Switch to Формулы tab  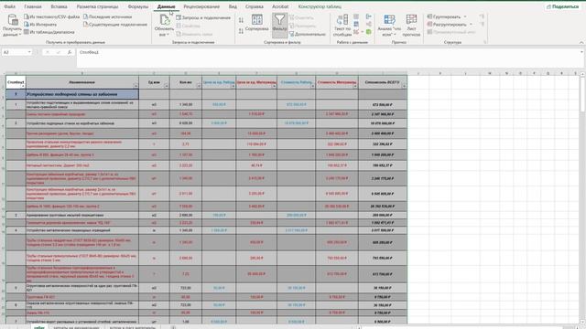pyautogui.click(x=138, y=6)
